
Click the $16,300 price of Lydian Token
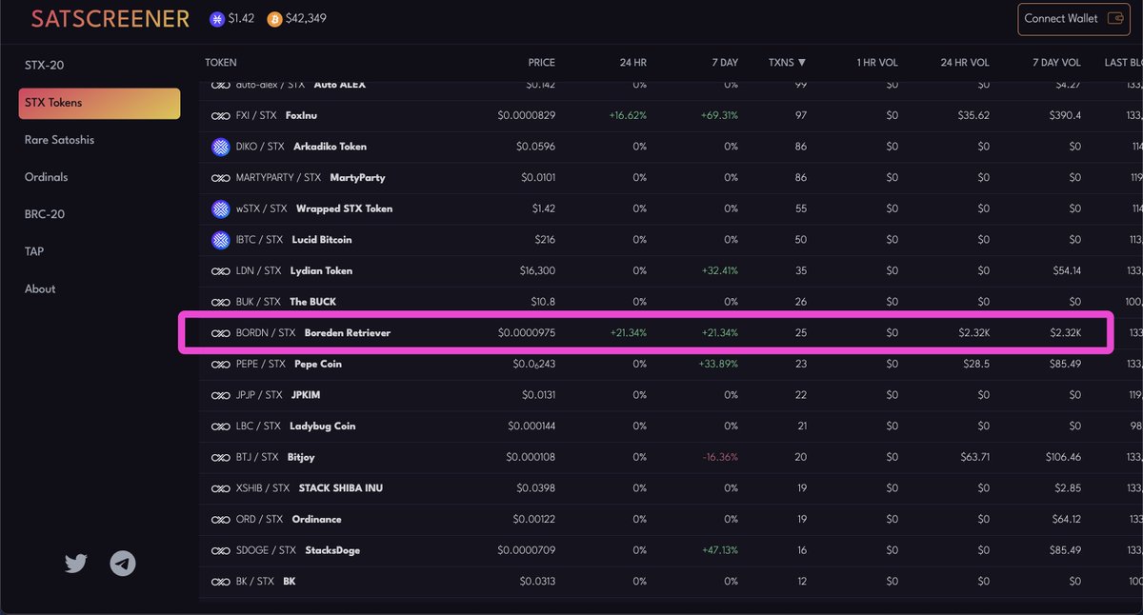coord(536,271)
